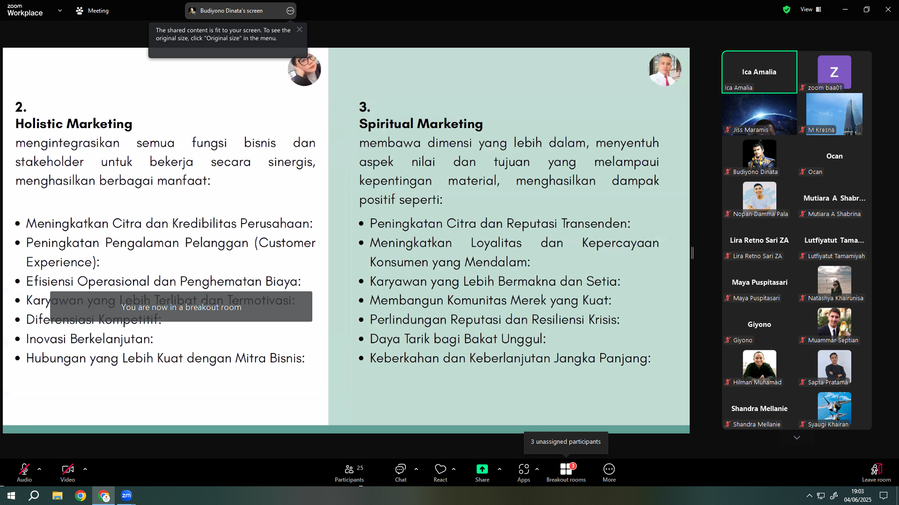Viewport: 899px width, 505px height.
Task: Start camera with the Video button
Action: 67,472
